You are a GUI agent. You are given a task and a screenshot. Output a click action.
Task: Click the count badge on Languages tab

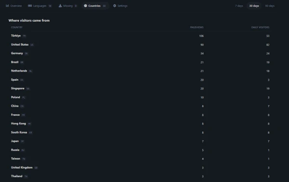[x=50, y=6]
